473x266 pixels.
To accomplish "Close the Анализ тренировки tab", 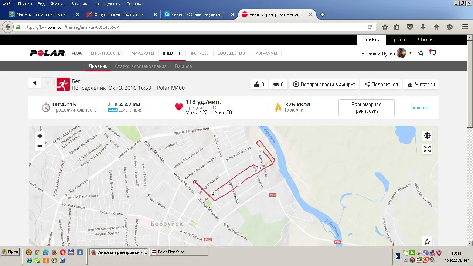I will point(310,14).
